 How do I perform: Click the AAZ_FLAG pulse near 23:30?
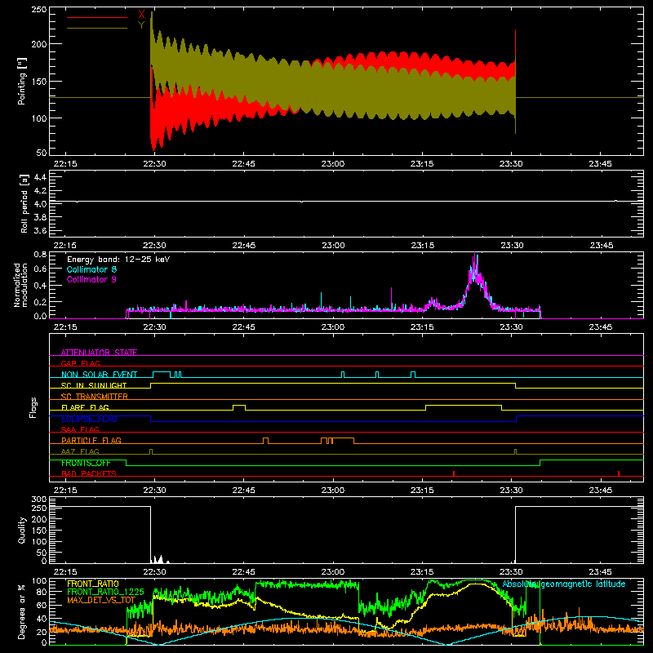pos(516,452)
